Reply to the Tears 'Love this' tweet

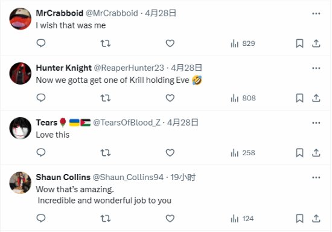[x=41, y=152]
